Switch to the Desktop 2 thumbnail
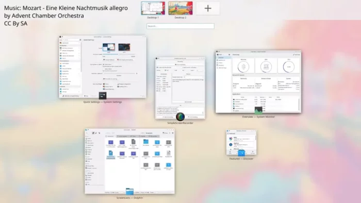The width and height of the screenshot is (361, 203). pyautogui.click(x=180, y=8)
